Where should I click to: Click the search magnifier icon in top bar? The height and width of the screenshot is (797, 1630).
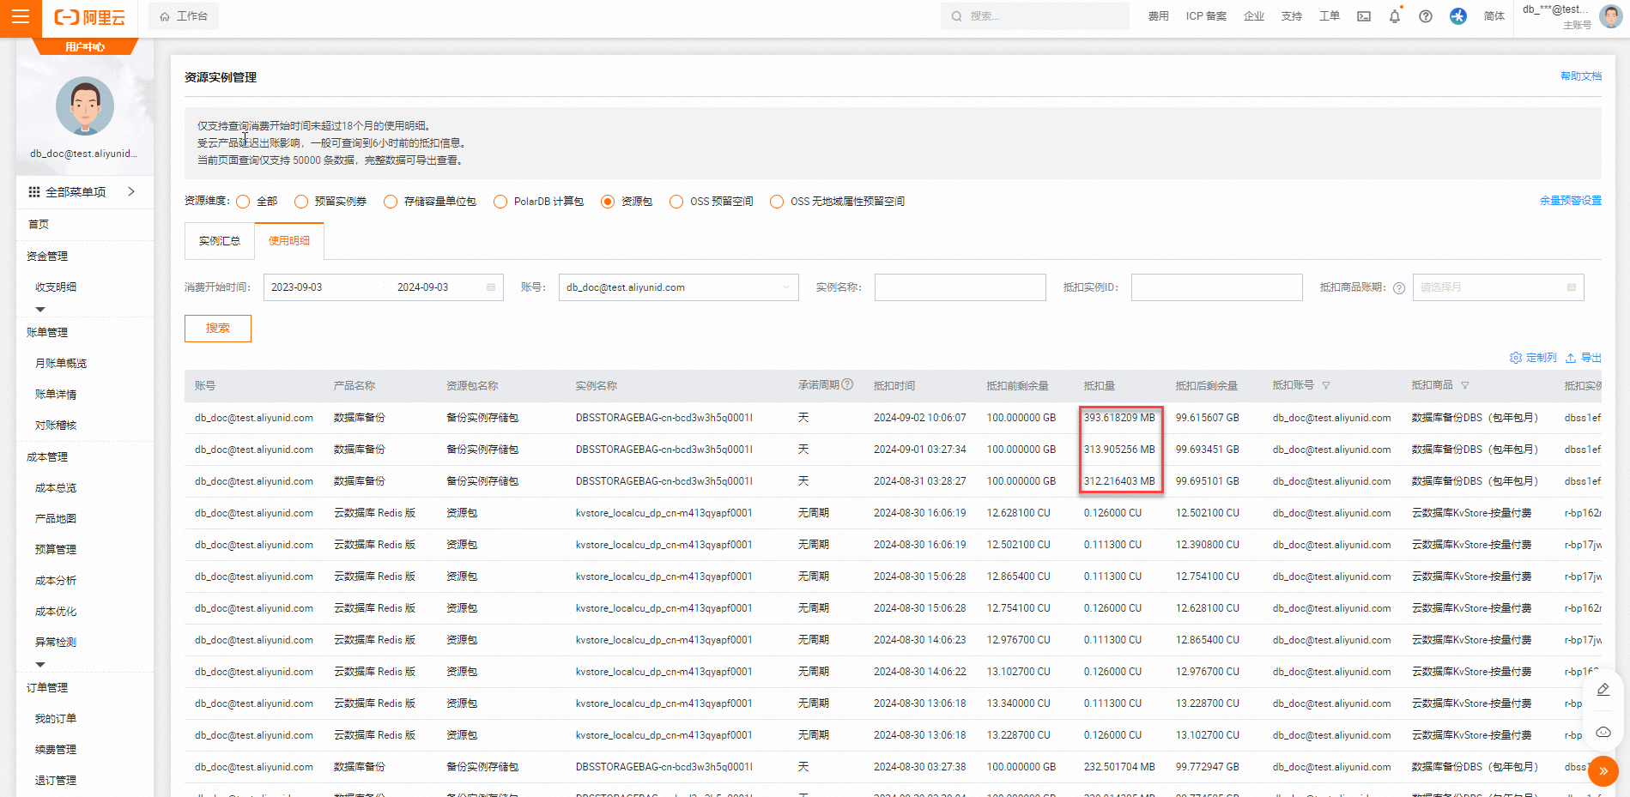coord(956,16)
